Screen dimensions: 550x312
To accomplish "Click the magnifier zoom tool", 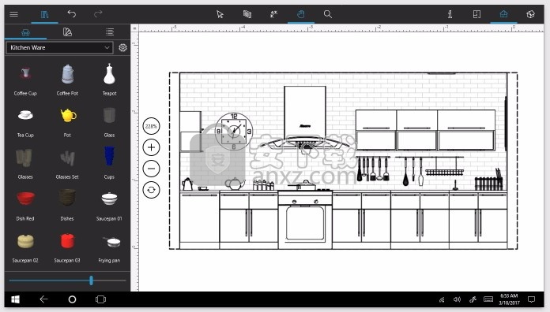I will 328,14.
